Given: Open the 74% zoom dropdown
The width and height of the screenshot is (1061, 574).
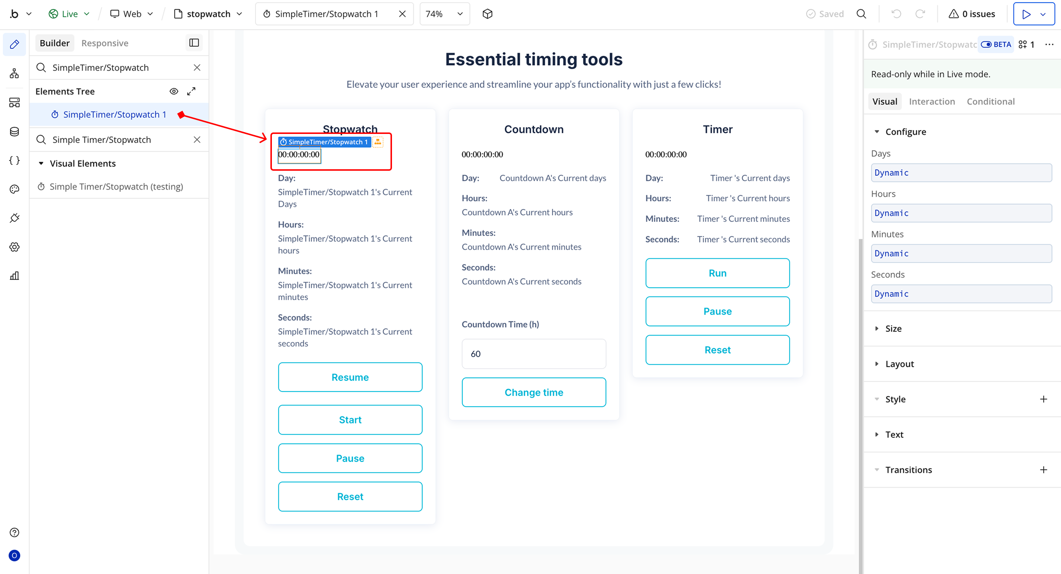Looking at the screenshot, I should 444,14.
